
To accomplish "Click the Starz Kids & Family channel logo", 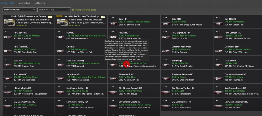I will click(60, 65).
